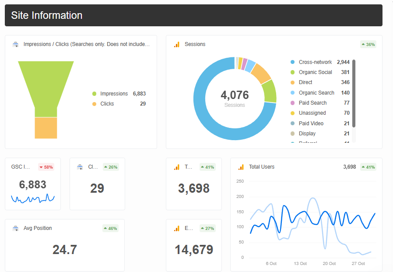Viewport: 393px width, 272px height.
Task: Click the 14,679 value
Action: (x=194, y=250)
